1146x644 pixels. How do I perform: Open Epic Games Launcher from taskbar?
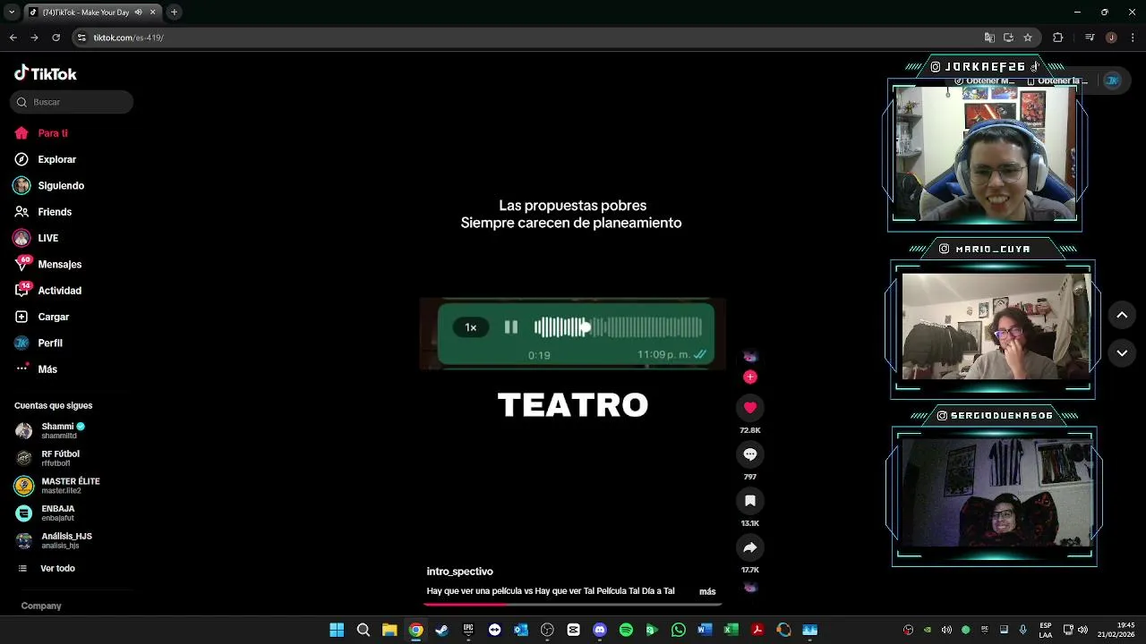[468, 630]
